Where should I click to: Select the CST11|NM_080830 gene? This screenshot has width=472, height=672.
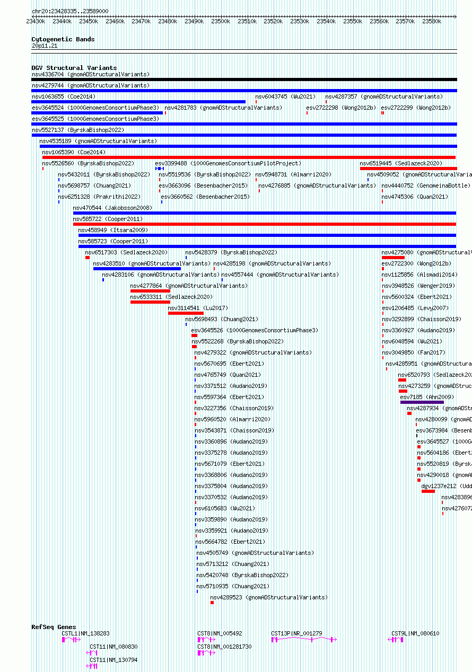(113, 647)
